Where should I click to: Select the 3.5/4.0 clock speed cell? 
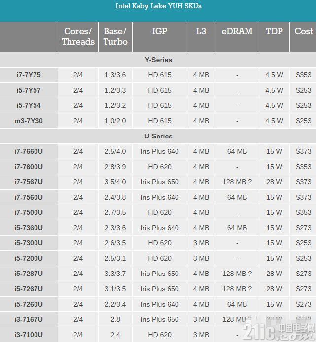point(115,182)
